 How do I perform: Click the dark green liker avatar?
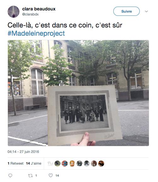click(58, 163)
